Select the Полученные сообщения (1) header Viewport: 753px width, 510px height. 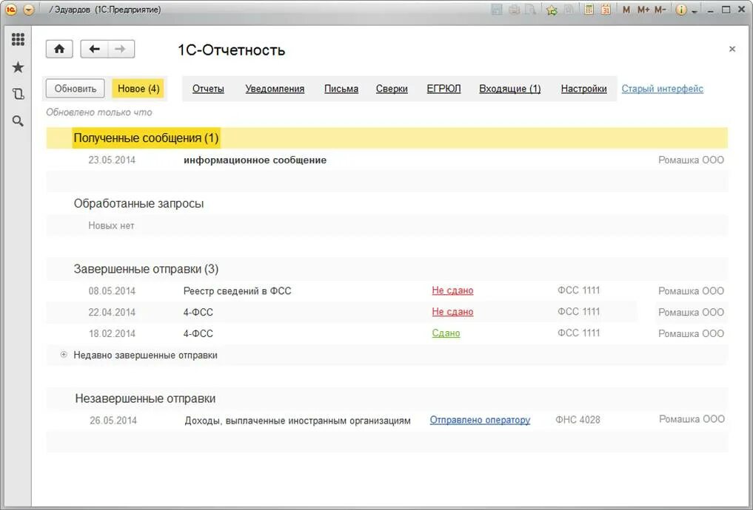coord(146,138)
